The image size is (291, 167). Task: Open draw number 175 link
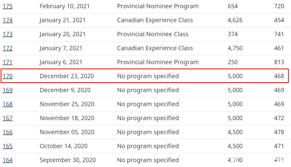7,6
